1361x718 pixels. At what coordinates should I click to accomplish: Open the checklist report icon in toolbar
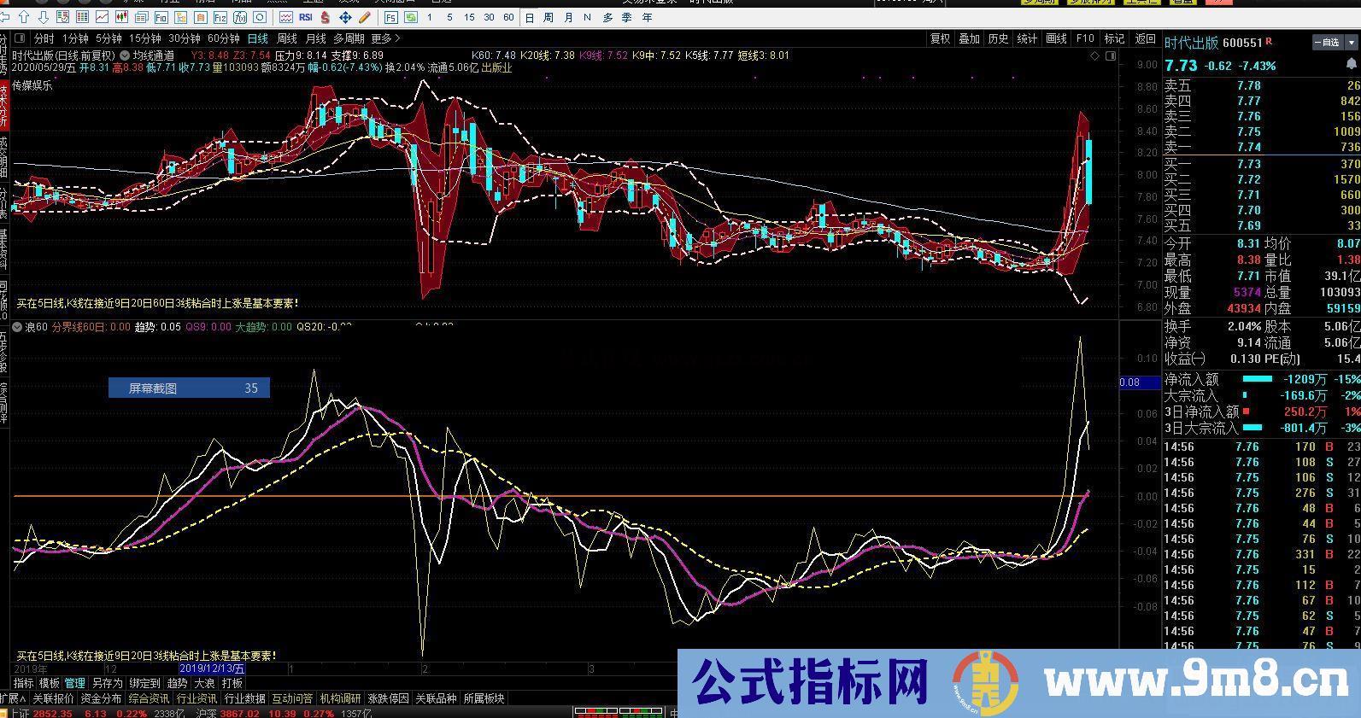pos(63,17)
